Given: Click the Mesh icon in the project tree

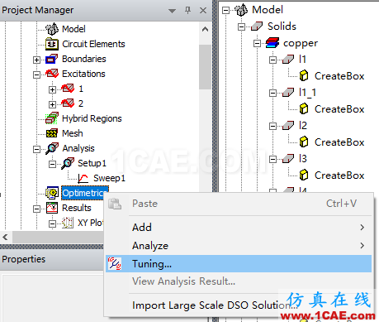Looking at the screenshot, I should pyautogui.click(x=52, y=133).
